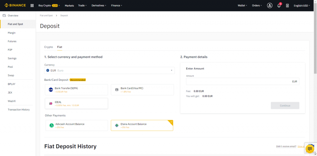Click the bank card icon
The height and width of the screenshot is (156, 317).
pyautogui.click(x=117, y=90)
